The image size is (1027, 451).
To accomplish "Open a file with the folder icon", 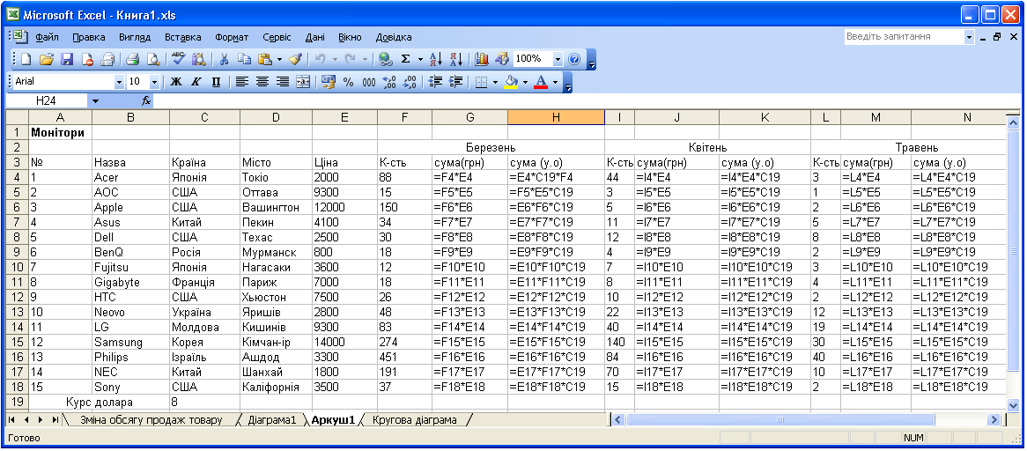I will pos(46,60).
